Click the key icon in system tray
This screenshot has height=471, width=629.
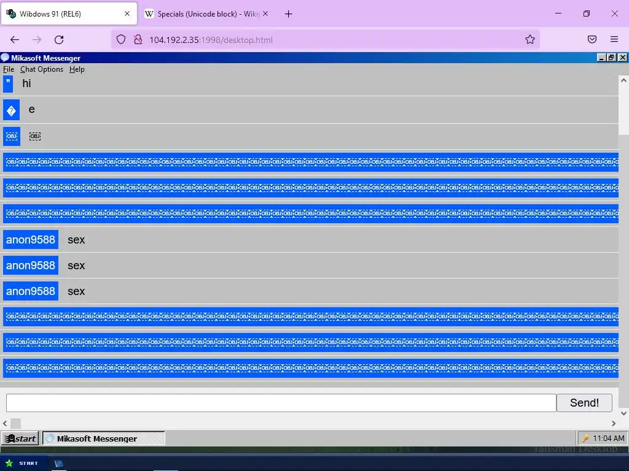[585, 438]
